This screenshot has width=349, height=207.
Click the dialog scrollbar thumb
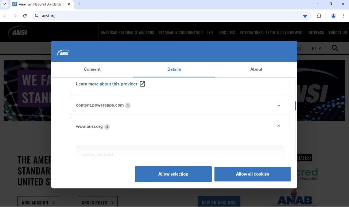[295, 106]
